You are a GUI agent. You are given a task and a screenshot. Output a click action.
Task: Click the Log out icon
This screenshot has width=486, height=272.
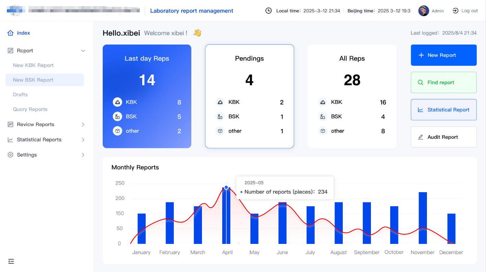coord(455,11)
